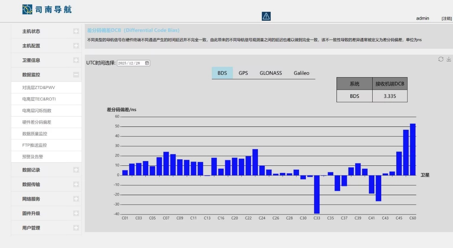Switch to the GLONASS tab

click(270, 73)
